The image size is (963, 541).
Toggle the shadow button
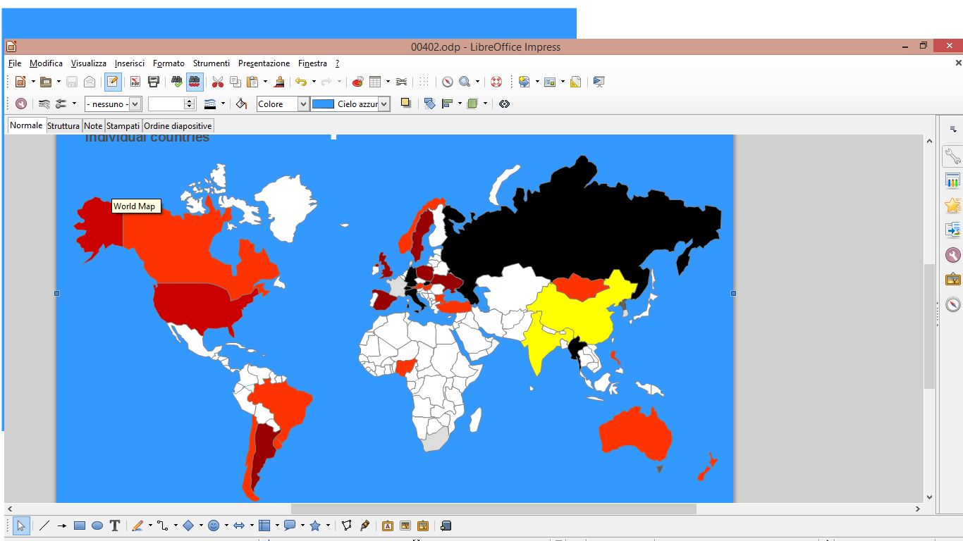click(x=405, y=103)
